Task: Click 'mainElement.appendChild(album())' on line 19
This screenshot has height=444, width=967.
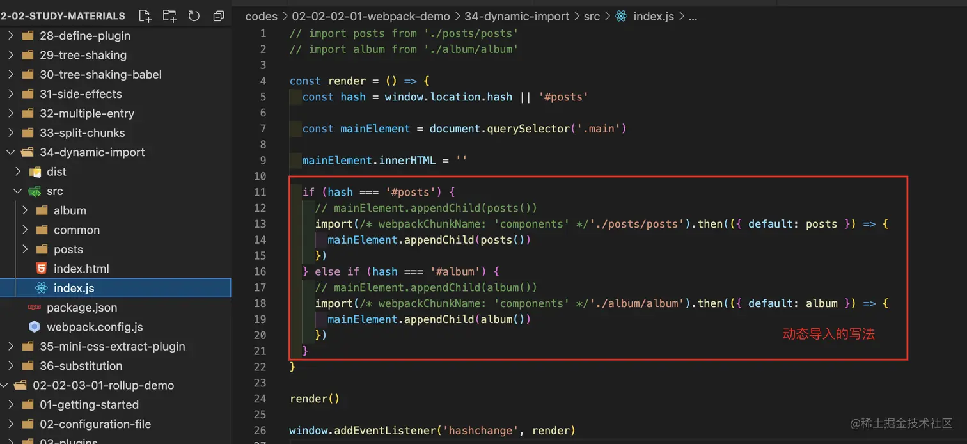Action: pos(429,319)
